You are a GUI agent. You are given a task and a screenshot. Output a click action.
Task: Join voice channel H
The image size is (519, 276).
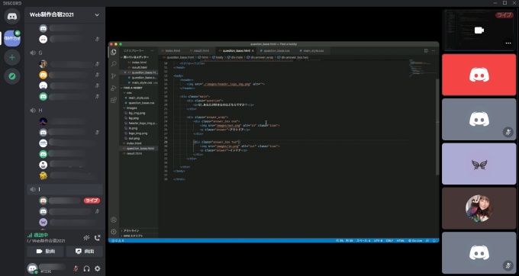pyautogui.click(x=65, y=110)
